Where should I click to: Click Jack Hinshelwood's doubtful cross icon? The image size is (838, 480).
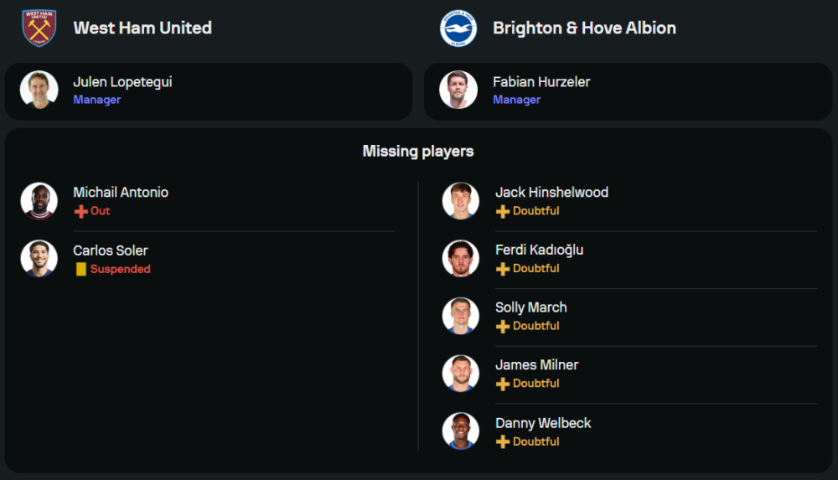pos(503,211)
